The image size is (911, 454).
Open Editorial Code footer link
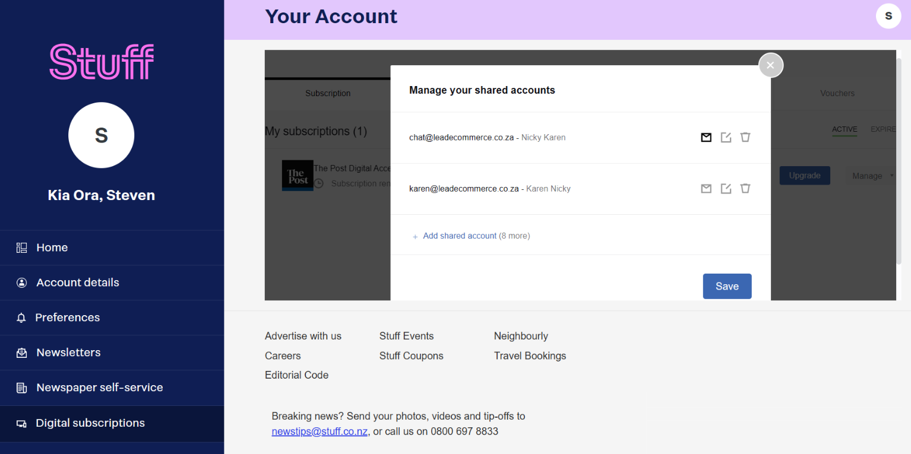(296, 375)
